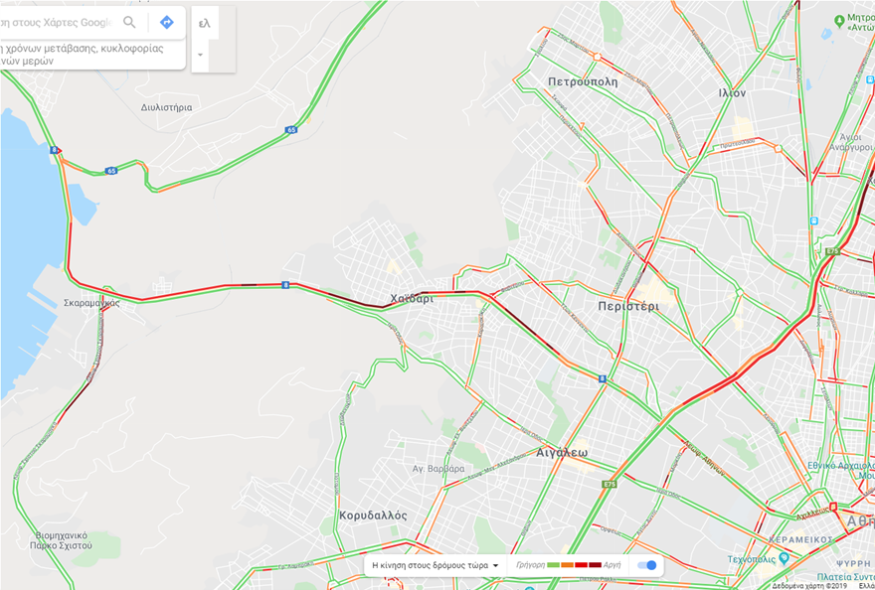
Task: Click the Χαϊδάρι place label
Action: coord(412,299)
